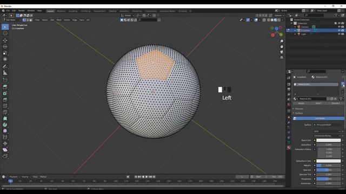This screenshot has width=346, height=194.
Task: Open the File menu
Action: tap(8, 11)
